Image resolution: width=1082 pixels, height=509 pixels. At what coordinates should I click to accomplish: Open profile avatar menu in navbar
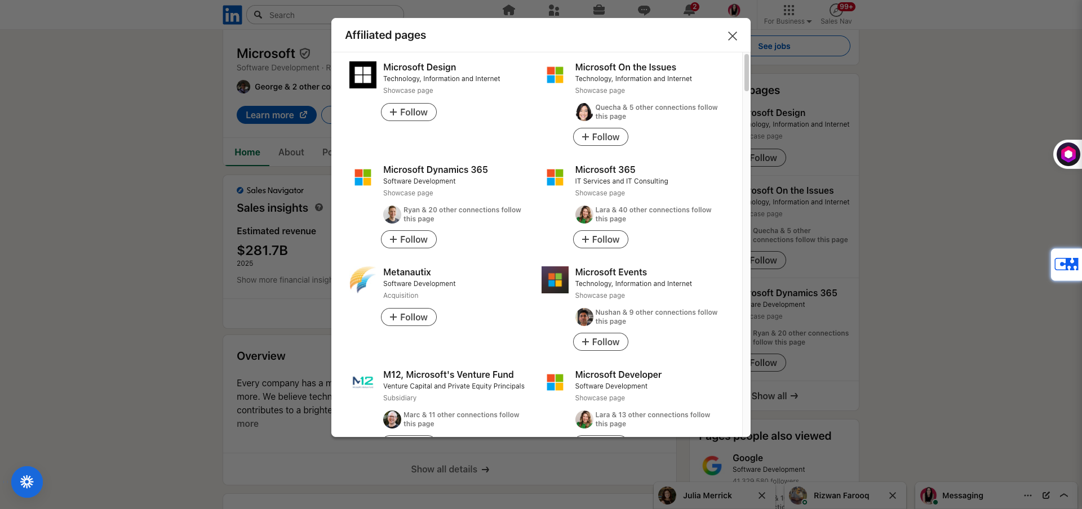tap(734, 10)
